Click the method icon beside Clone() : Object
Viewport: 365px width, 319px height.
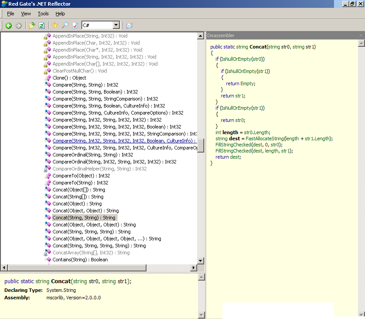pyautogui.click(x=48, y=78)
